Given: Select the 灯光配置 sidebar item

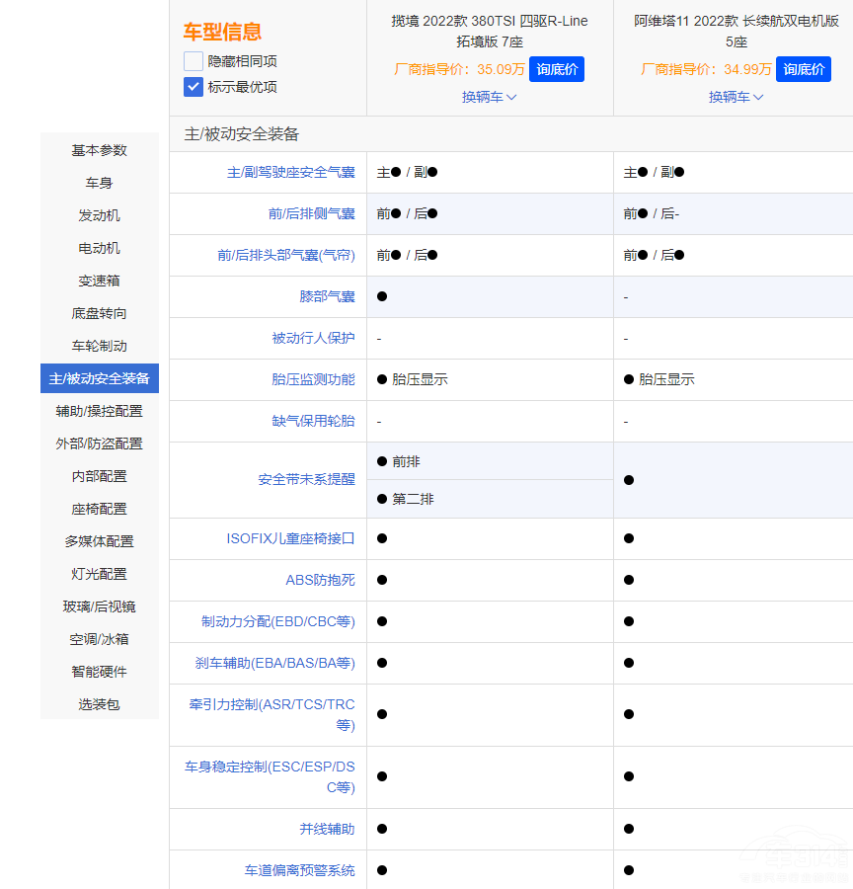Looking at the screenshot, I should pyautogui.click(x=99, y=574).
